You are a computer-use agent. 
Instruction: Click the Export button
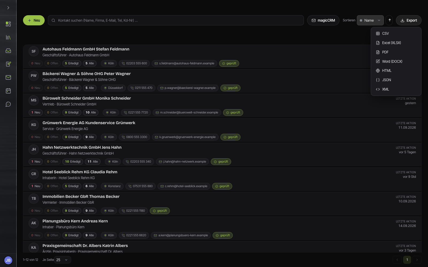coord(408,20)
